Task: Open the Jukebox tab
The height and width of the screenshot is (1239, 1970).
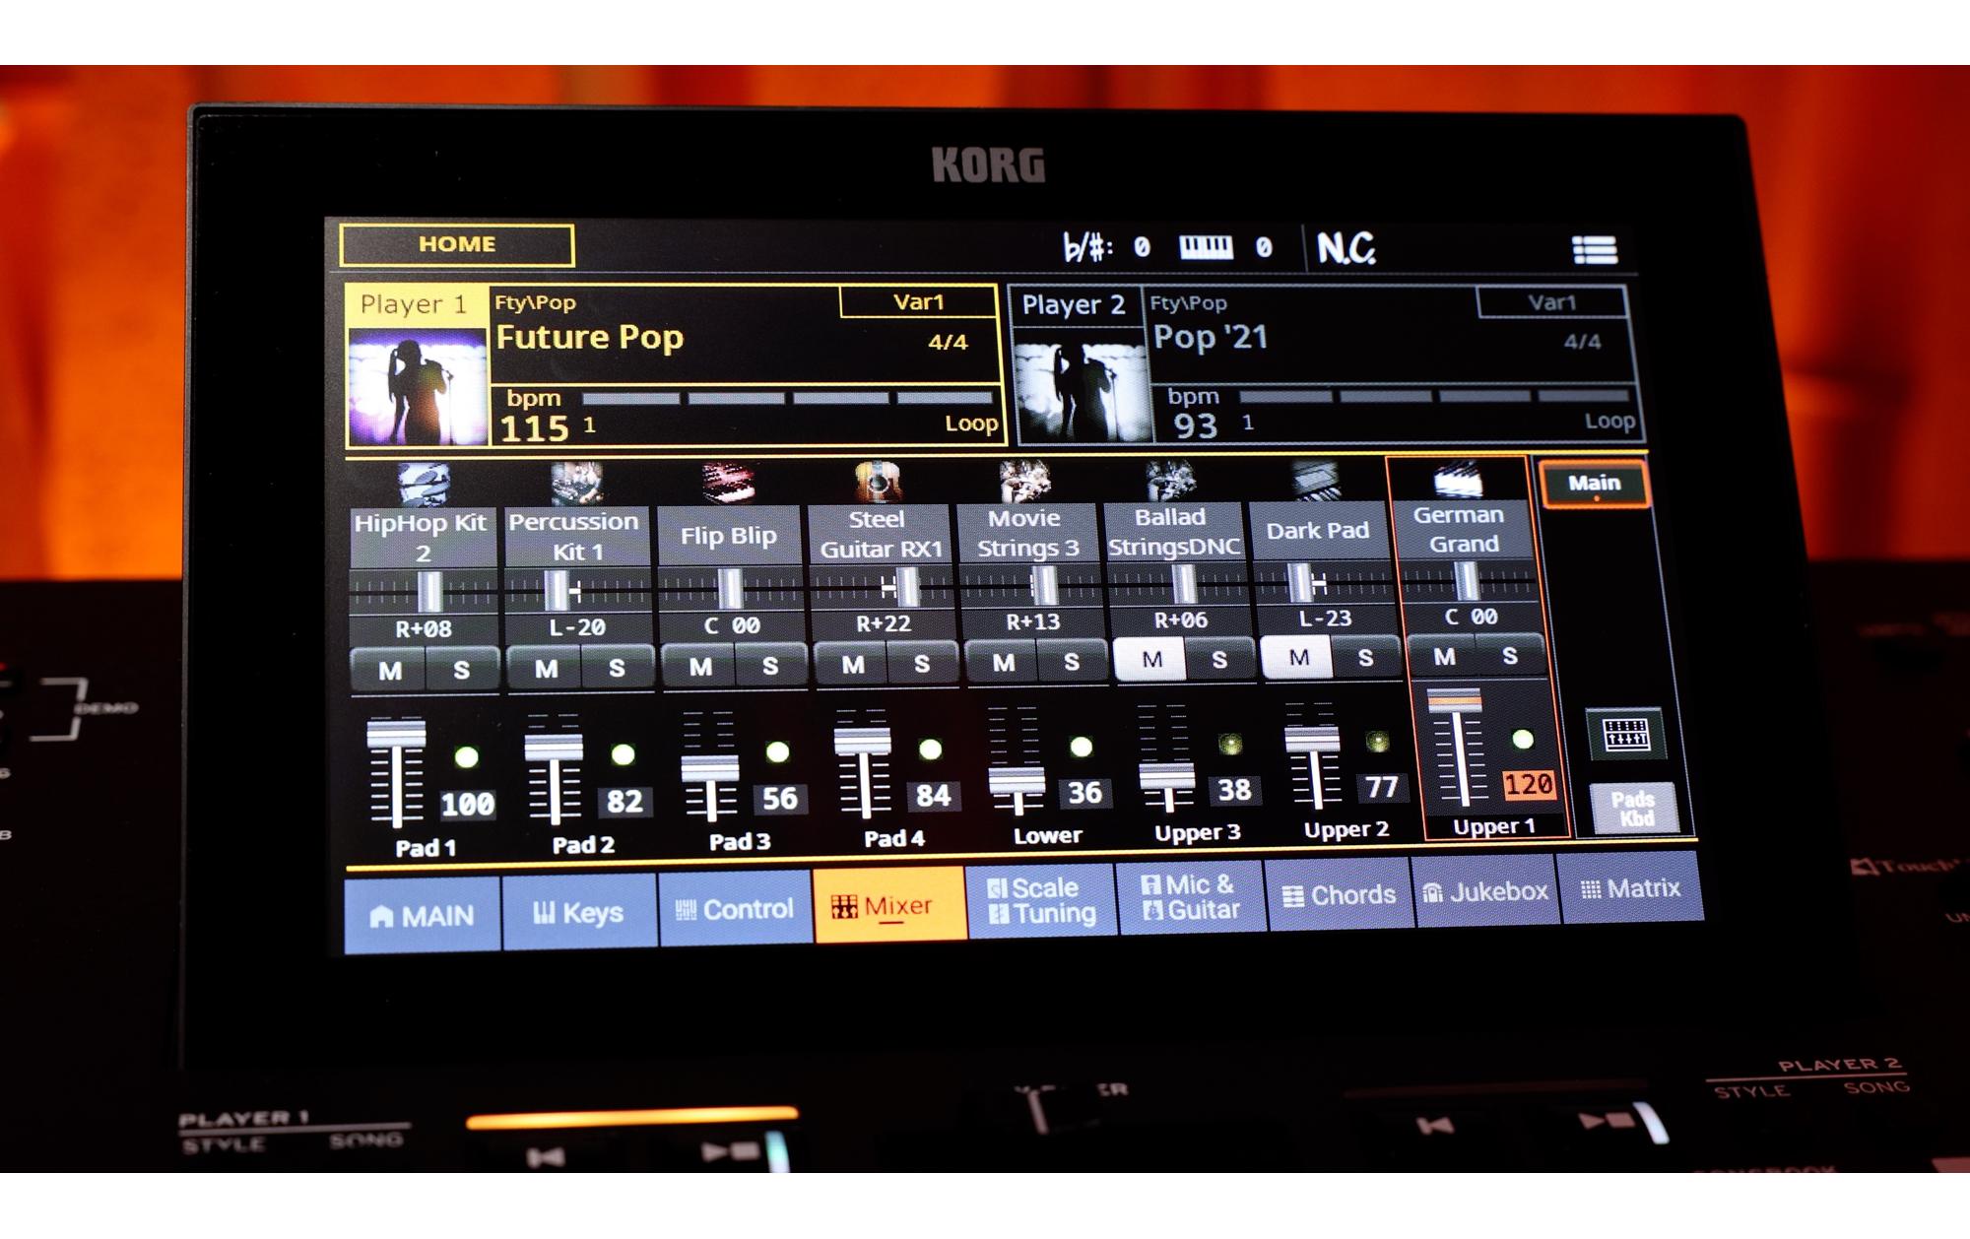Action: point(1485,891)
